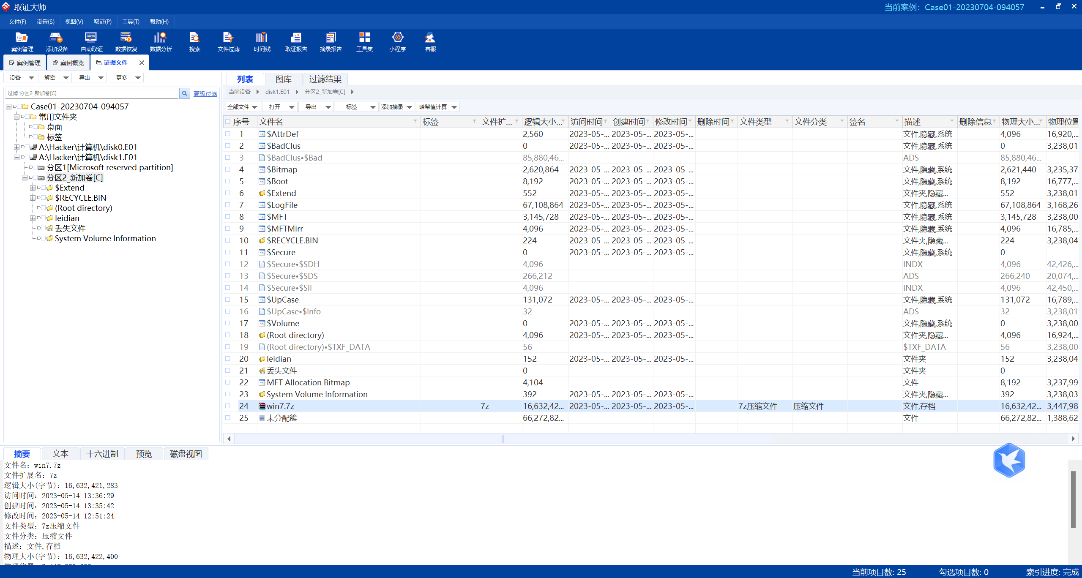Check the checkbox for win7.7z row
The height and width of the screenshot is (578, 1082).
point(228,406)
